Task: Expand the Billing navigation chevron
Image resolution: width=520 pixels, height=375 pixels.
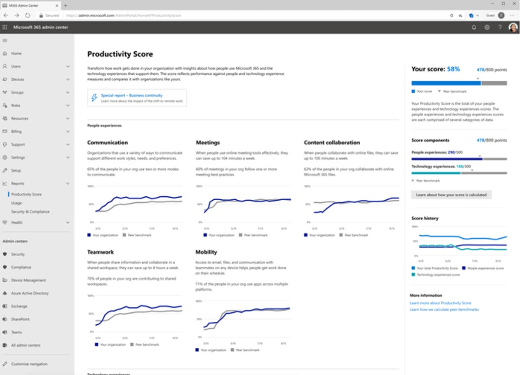Action: point(68,131)
